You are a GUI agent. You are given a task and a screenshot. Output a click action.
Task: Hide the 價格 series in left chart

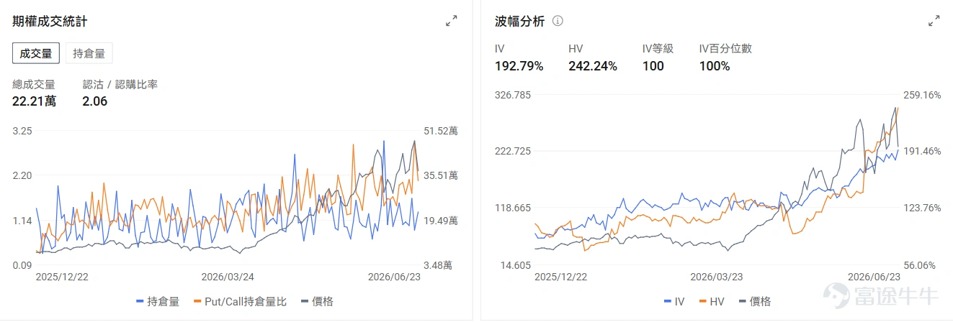317,302
